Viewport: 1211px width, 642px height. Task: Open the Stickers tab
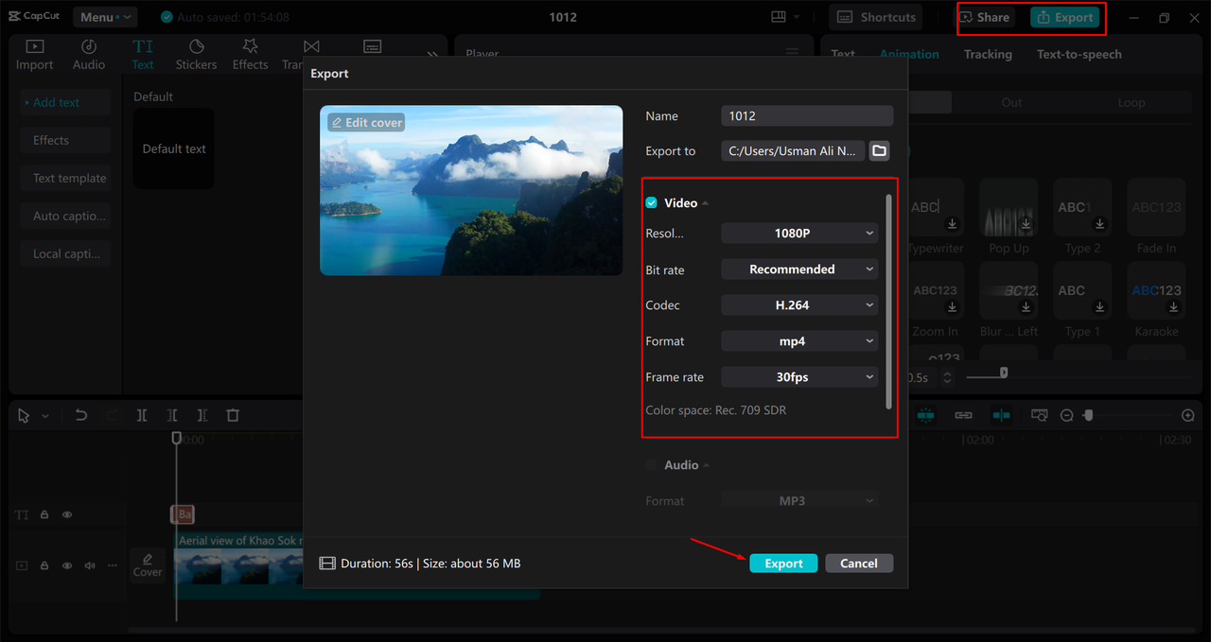point(196,55)
